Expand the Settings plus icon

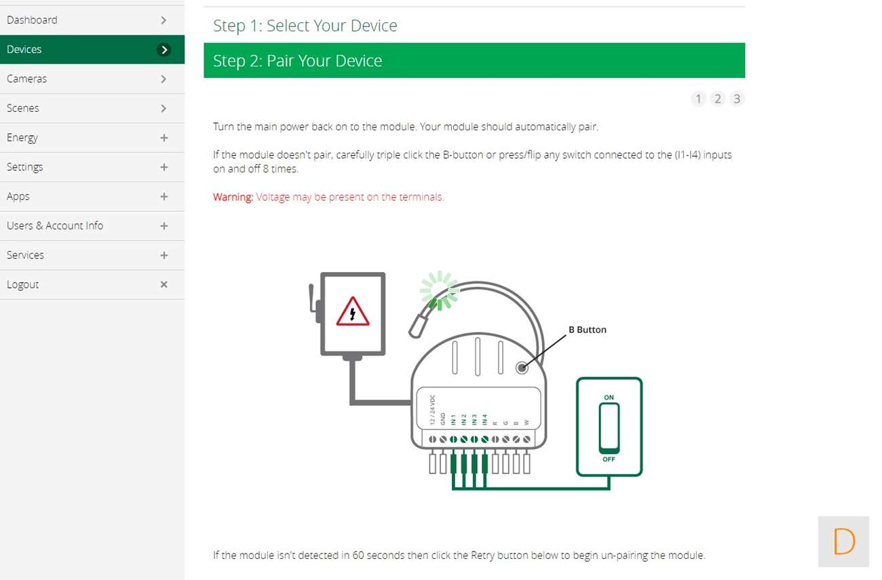click(x=164, y=167)
